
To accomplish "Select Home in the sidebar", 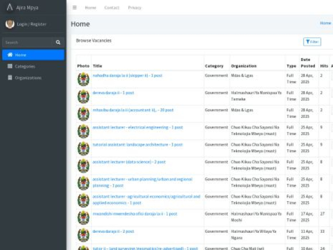I will click(20, 55).
